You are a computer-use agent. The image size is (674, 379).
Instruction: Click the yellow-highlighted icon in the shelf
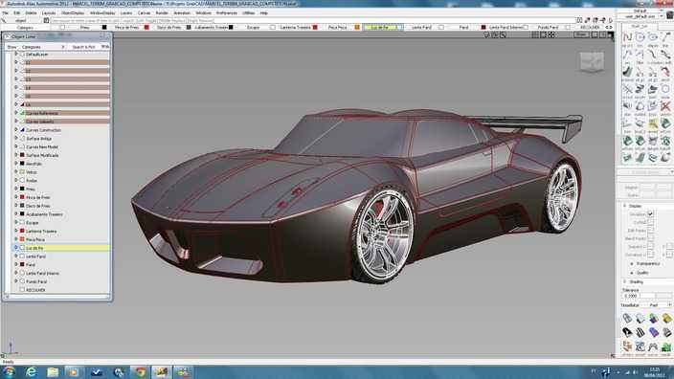653,123
